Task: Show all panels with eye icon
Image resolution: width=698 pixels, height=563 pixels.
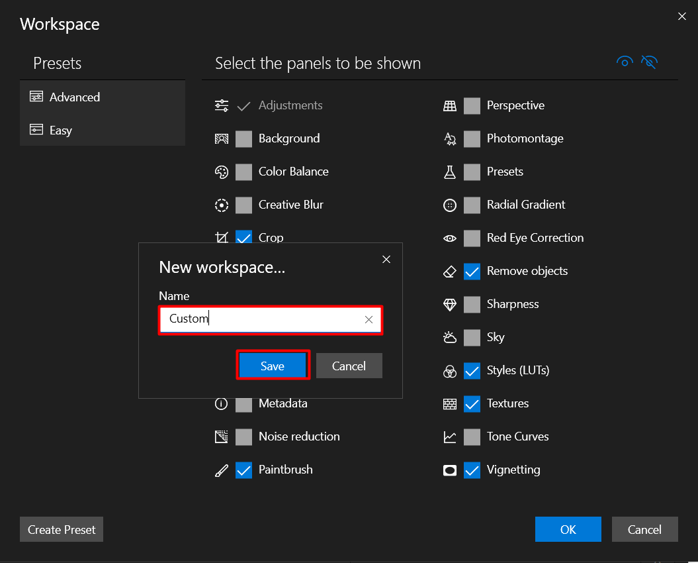Action: [625, 62]
